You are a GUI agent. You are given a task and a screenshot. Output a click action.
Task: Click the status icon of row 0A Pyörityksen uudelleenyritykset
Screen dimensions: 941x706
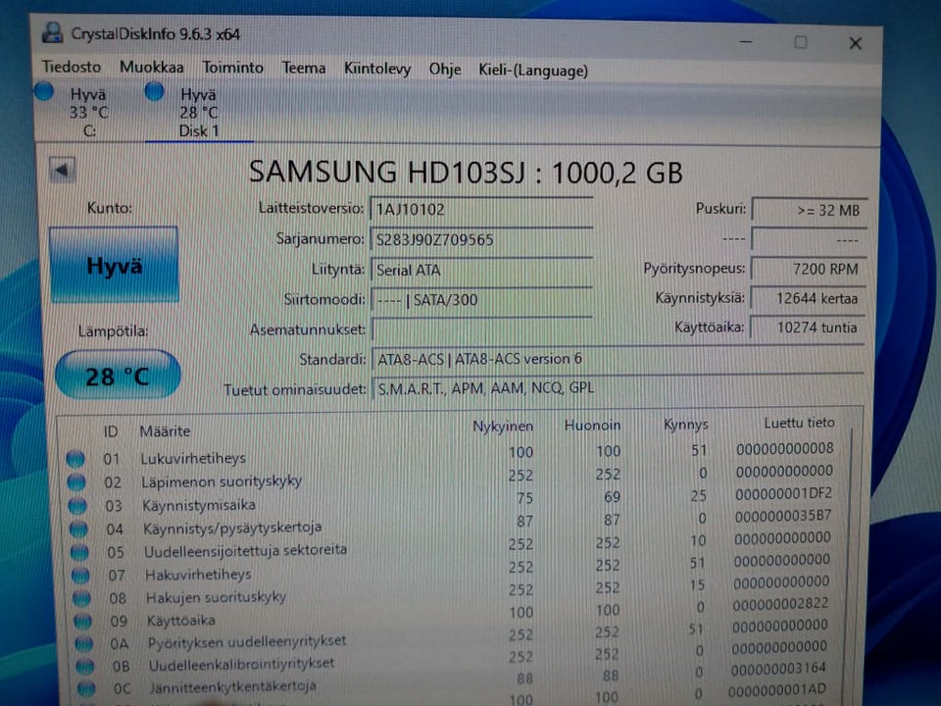[x=84, y=643]
